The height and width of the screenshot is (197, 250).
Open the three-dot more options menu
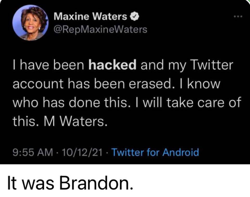(x=238, y=17)
